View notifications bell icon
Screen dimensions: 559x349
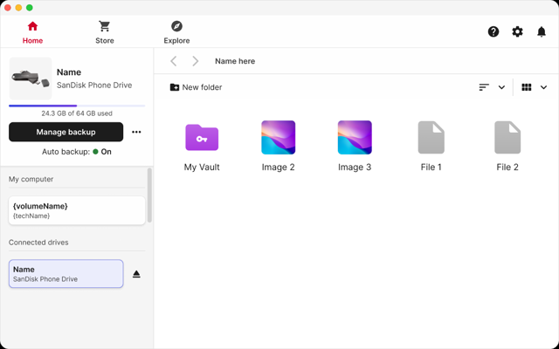tap(542, 31)
